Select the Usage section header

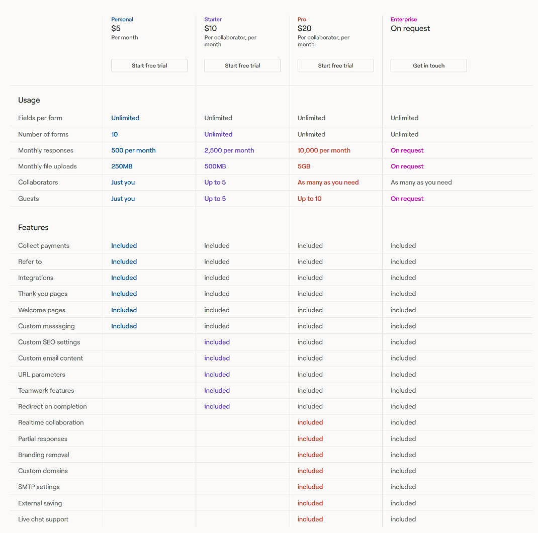tap(29, 100)
